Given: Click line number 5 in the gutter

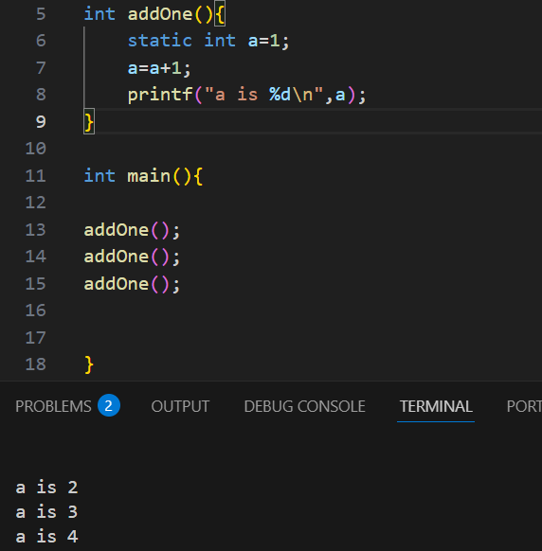Looking at the screenshot, I should 41,14.
